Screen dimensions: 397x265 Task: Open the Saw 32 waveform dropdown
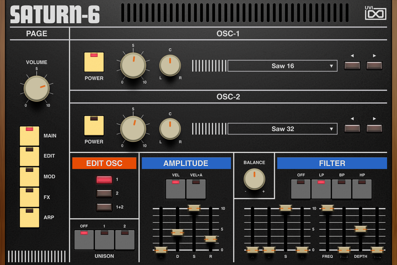tap(282, 129)
